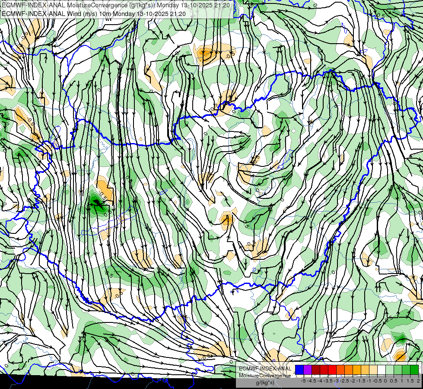Select the medium green swatch between 1 and 1.5

406,370
